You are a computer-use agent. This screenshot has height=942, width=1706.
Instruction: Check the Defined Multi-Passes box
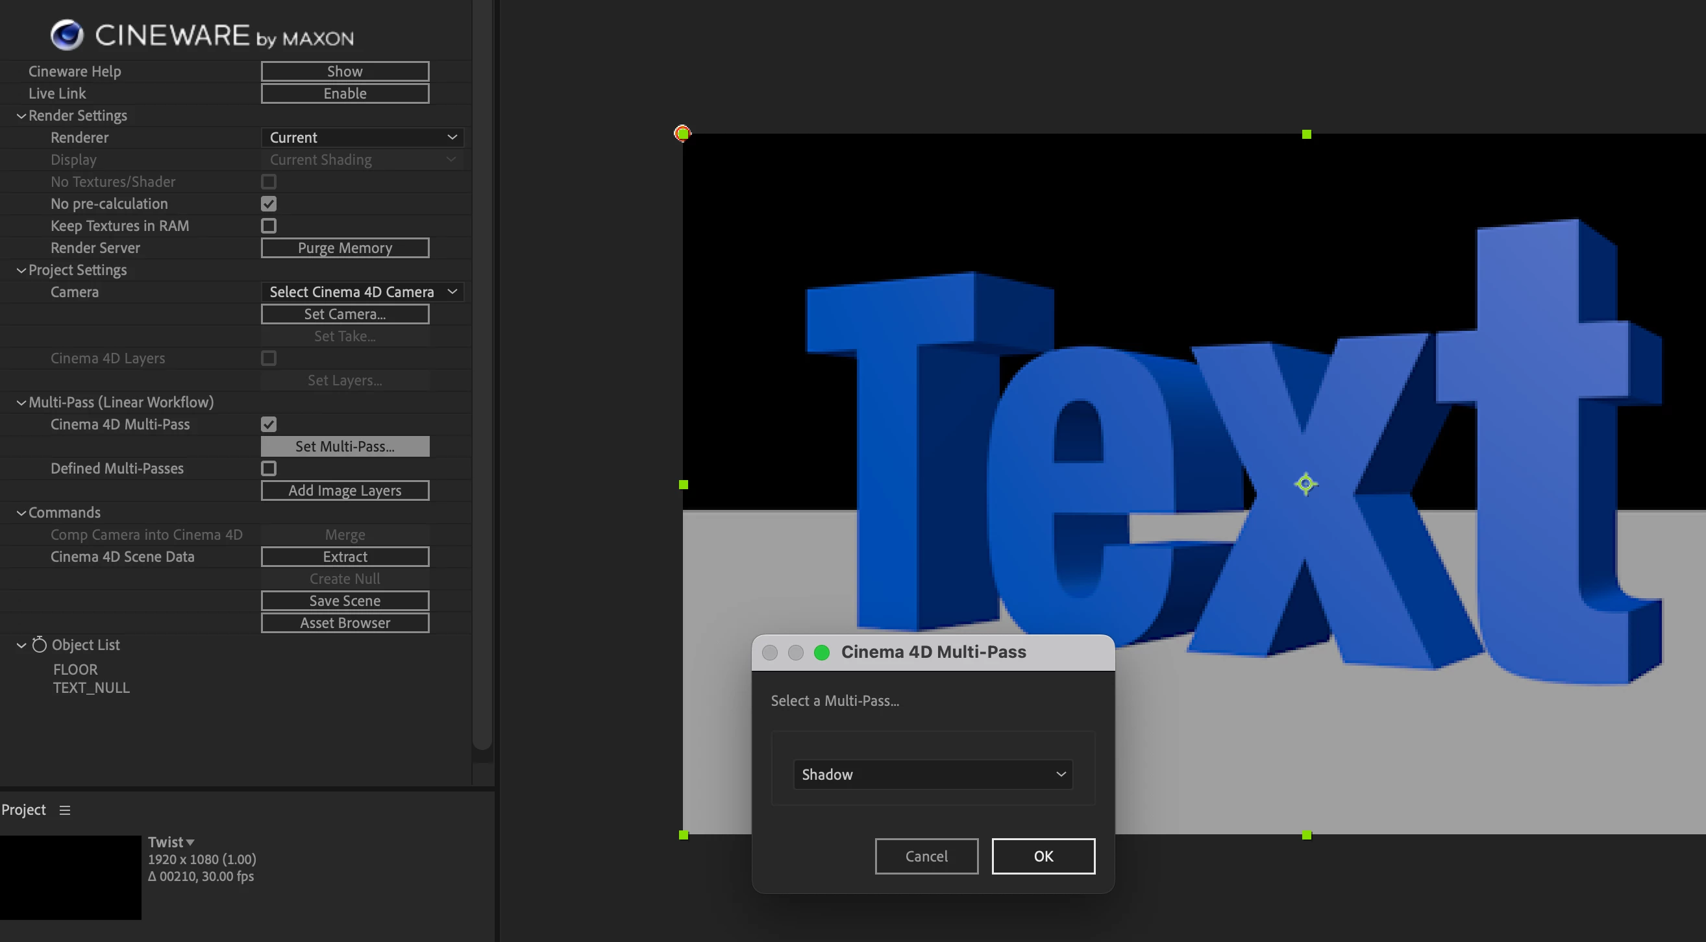click(x=268, y=468)
